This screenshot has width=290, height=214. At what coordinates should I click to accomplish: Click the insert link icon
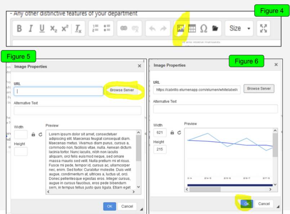124,29
